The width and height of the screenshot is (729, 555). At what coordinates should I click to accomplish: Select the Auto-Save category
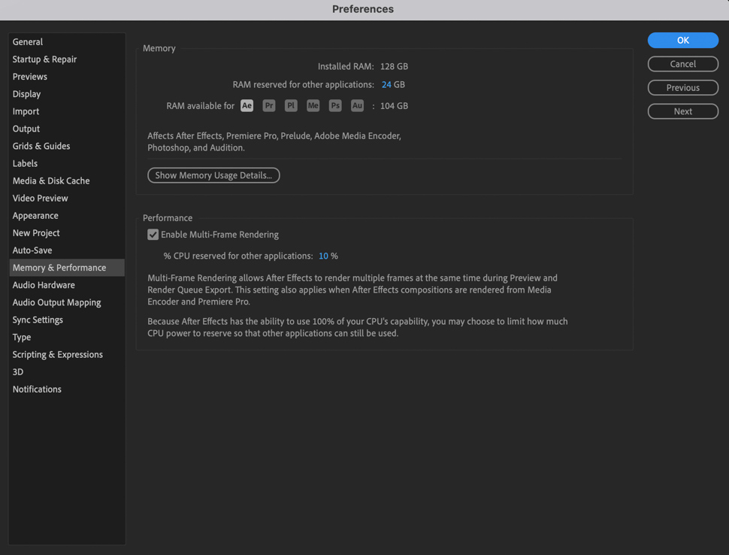[x=67, y=250]
